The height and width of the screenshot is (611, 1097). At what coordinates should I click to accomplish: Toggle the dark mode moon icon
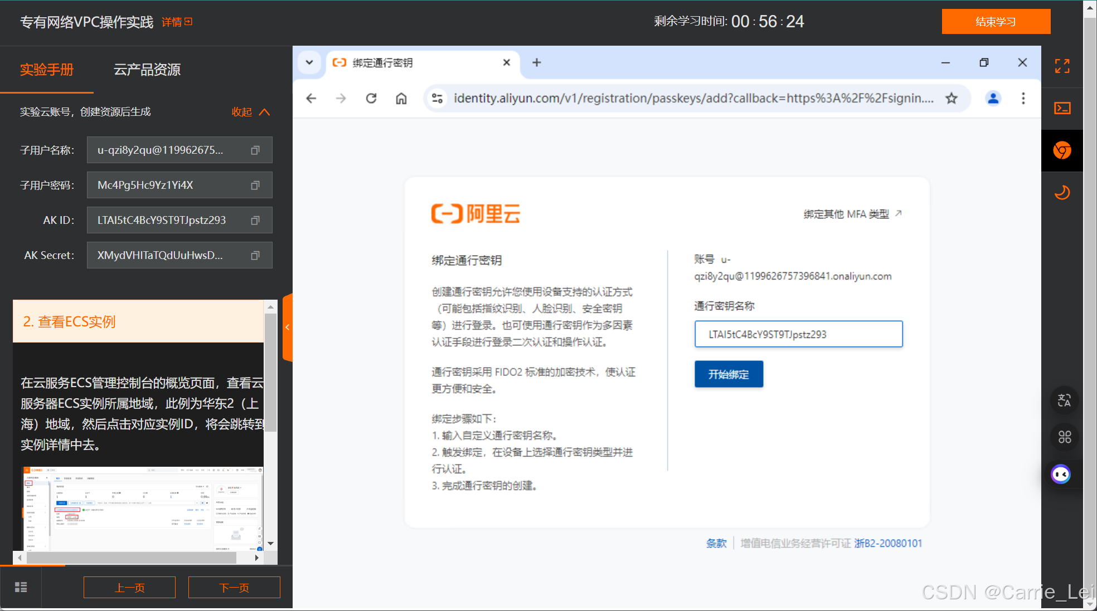coord(1062,193)
